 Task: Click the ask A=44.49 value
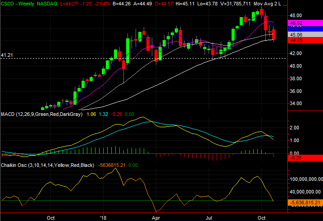[x=142, y=4]
